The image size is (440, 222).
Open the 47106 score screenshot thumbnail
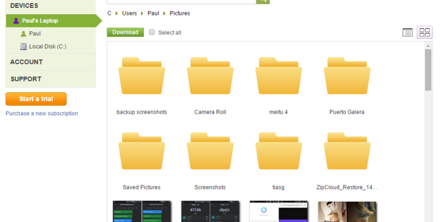coord(210,211)
